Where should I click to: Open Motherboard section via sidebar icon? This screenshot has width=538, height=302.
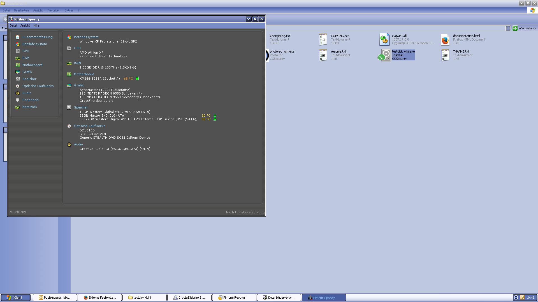pyautogui.click(x=18, y=65)
